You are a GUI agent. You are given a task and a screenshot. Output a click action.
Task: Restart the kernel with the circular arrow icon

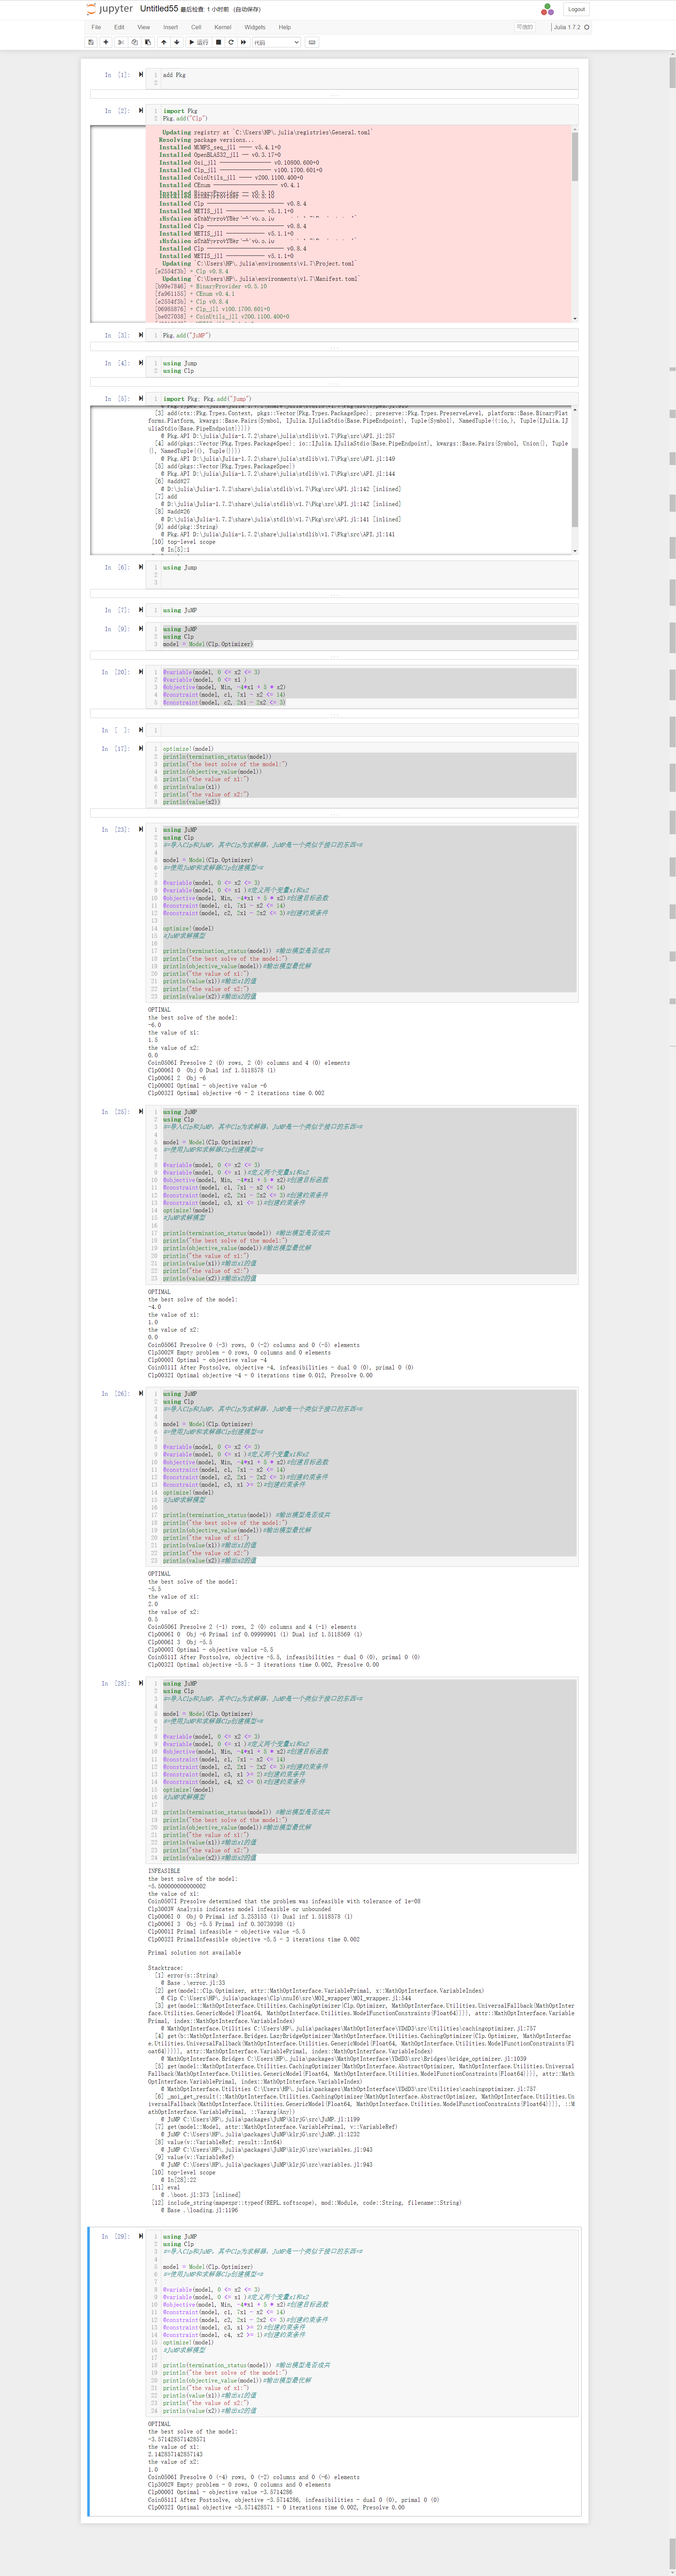231,42
